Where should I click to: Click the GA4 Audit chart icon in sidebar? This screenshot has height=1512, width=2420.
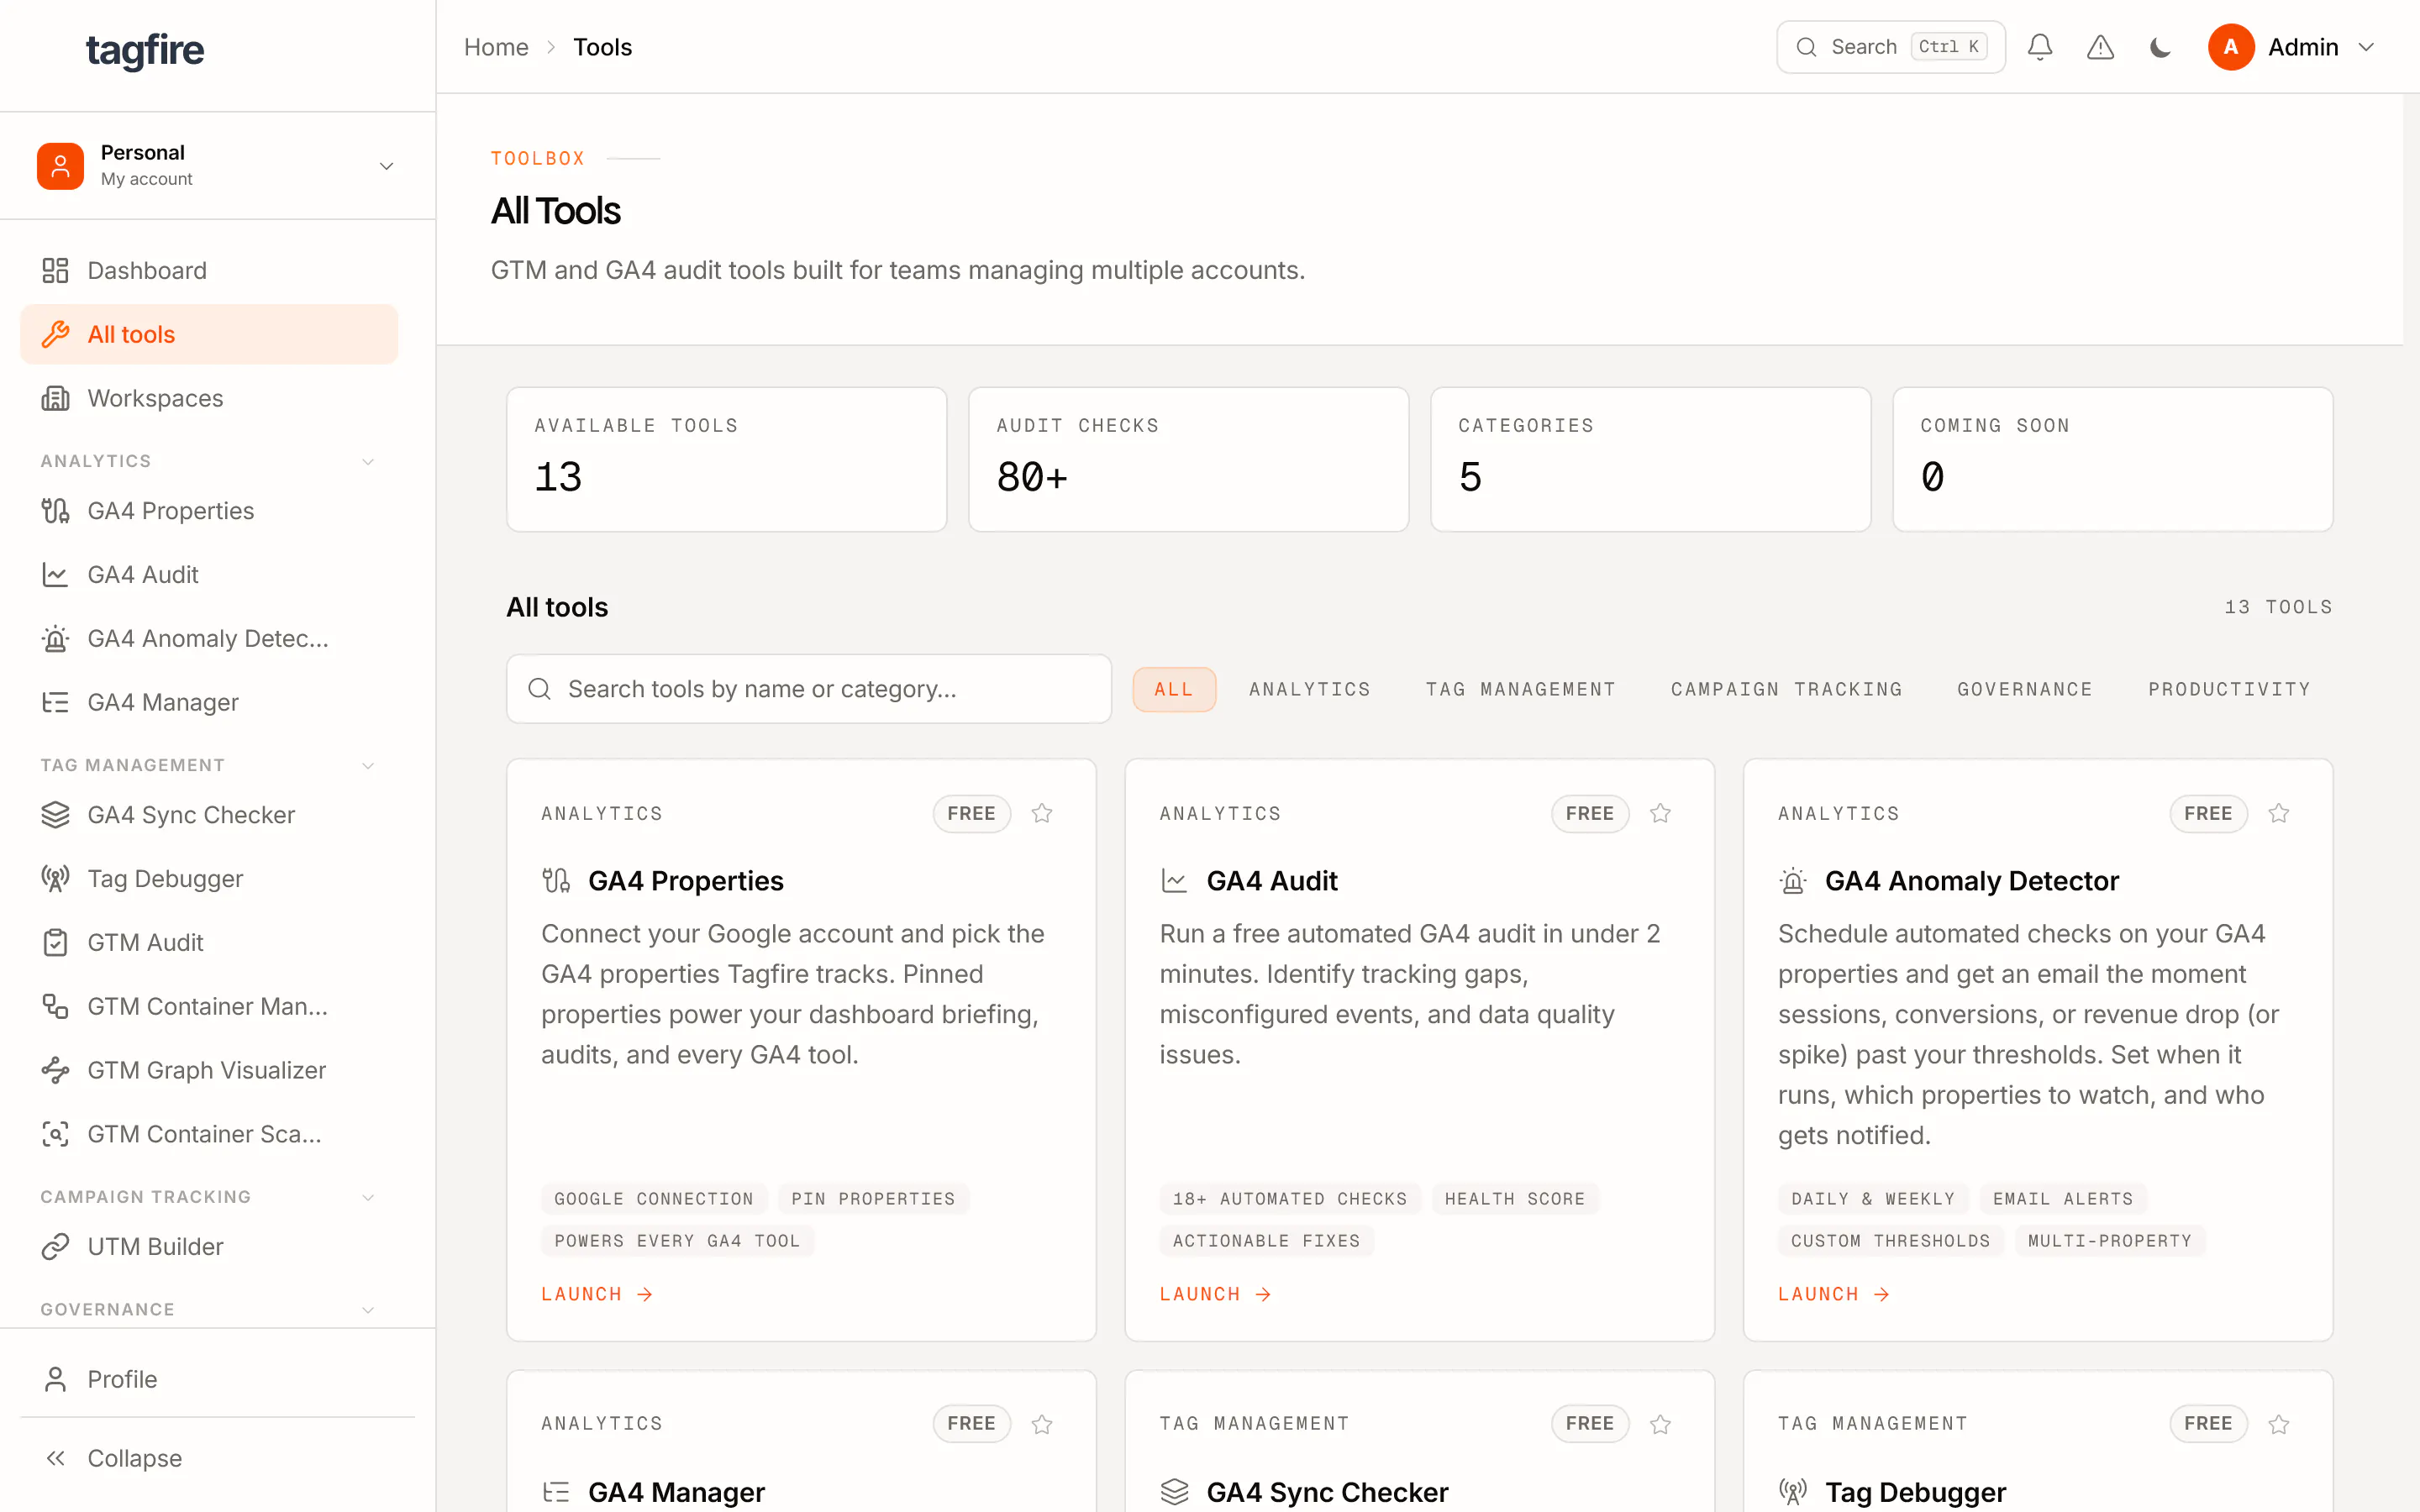55,575
